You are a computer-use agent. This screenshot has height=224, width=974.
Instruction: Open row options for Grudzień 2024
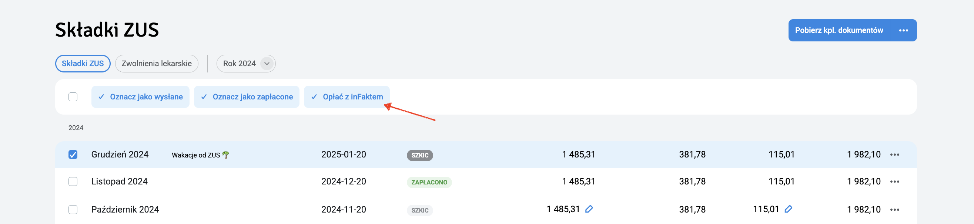(895, 155)
